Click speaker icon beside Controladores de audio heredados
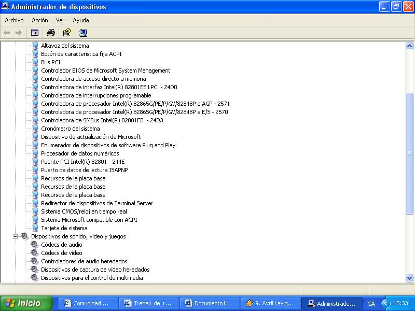Screen dimensions: 415x311 (x=35, y=261)
